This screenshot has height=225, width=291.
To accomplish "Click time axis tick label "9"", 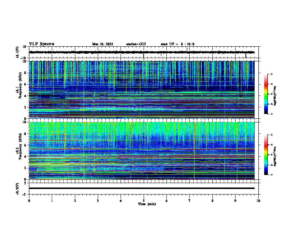I will pos(235,201).
